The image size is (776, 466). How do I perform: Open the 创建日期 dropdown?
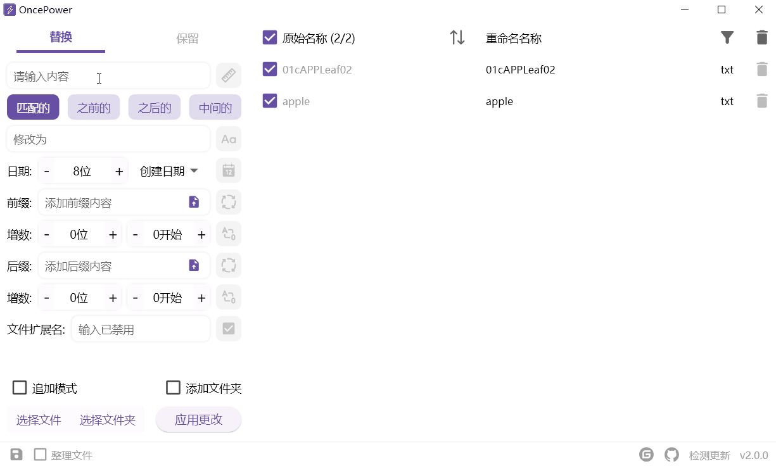click(168, 170)
